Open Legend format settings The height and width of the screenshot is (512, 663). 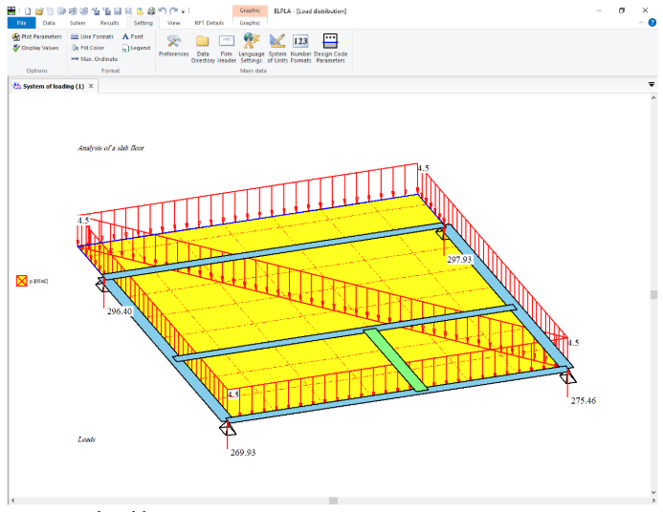click(136, 48)
